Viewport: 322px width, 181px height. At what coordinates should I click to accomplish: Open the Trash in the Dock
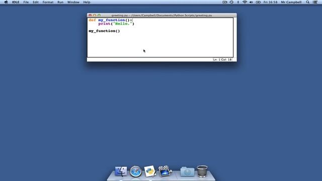point(202,171)
